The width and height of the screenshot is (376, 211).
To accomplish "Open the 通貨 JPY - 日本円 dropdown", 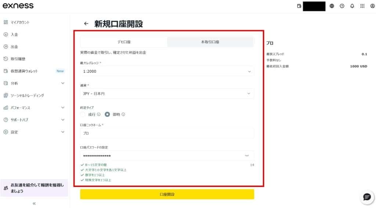I will tap(167, 93).
